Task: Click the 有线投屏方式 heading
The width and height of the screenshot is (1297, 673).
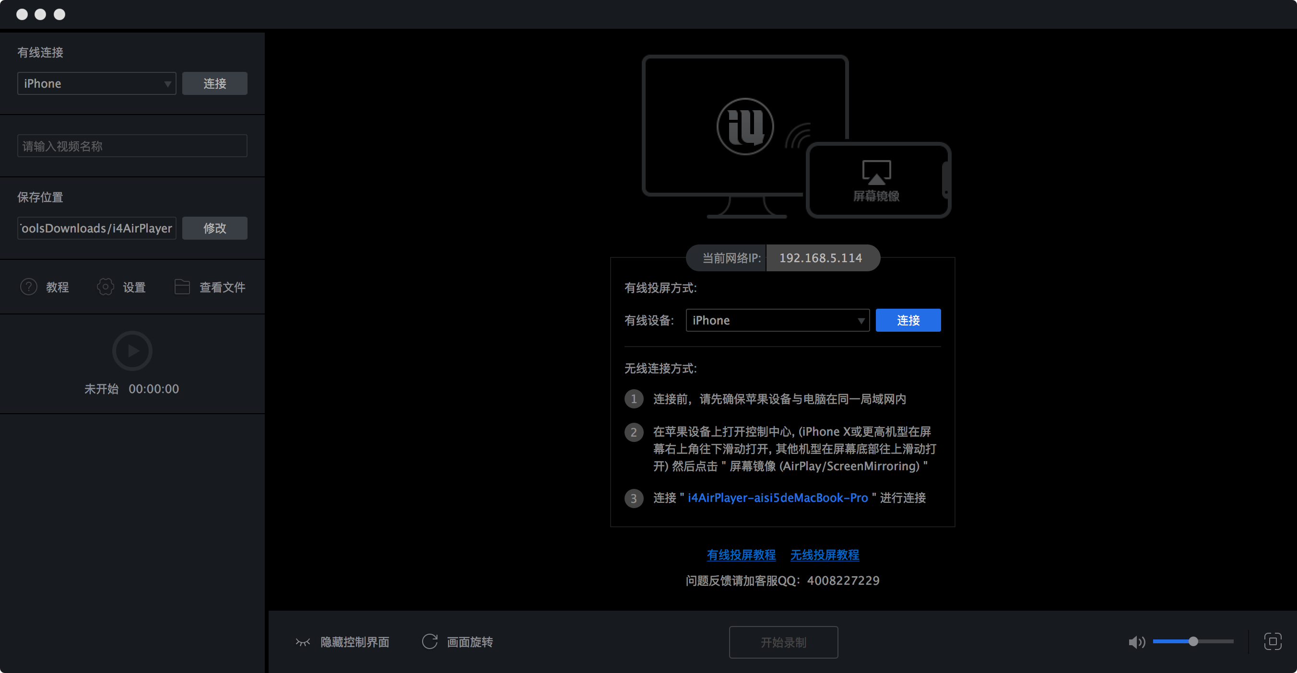Action: [x=660, y=288]
